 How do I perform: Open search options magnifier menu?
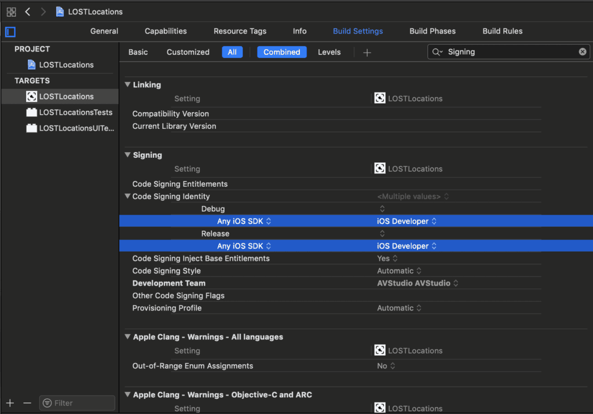point(437,52)
